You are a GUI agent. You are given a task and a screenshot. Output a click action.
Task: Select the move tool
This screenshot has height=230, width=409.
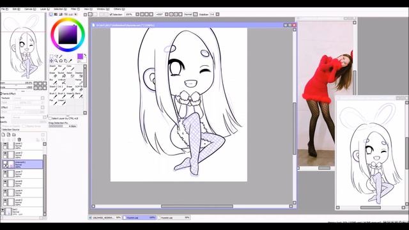coord(51,61)
